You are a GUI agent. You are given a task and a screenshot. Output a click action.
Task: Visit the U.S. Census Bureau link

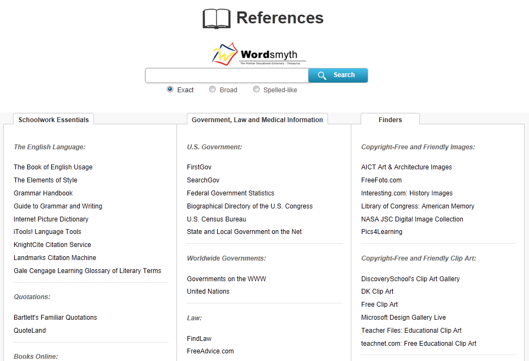pos(217,219)
